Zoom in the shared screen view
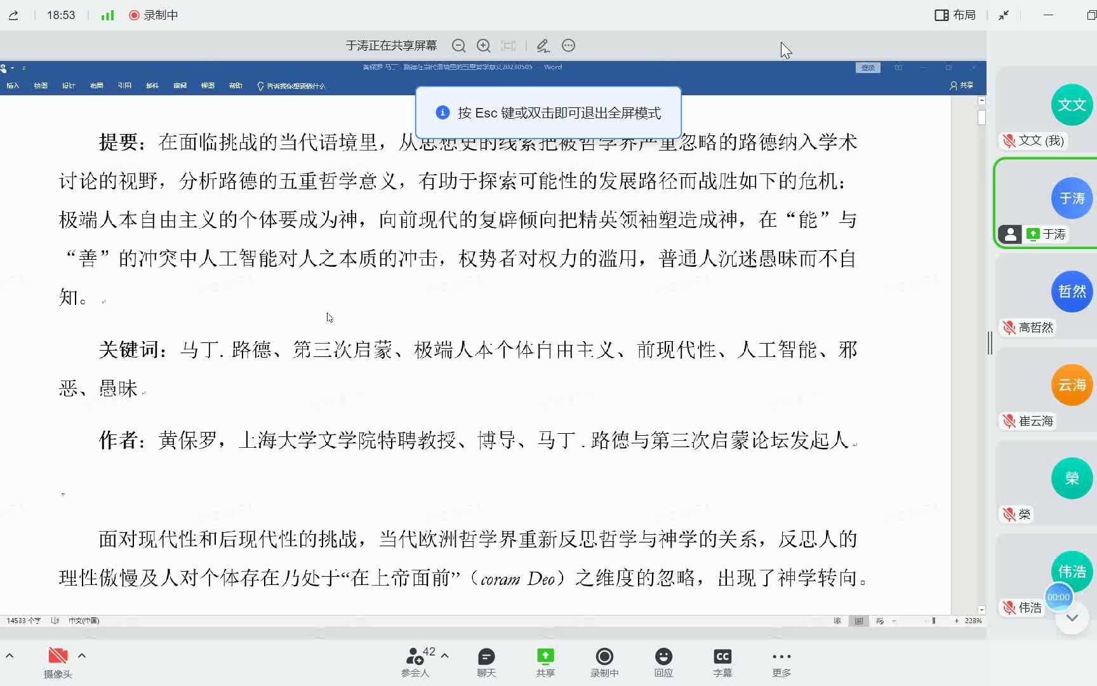This screenshot has width=1097, height=686. coord(483,46)
